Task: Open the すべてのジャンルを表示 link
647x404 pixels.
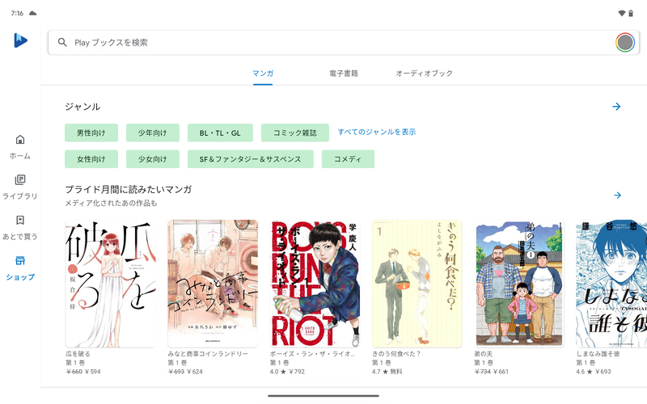Action: (x=377, y=132)
